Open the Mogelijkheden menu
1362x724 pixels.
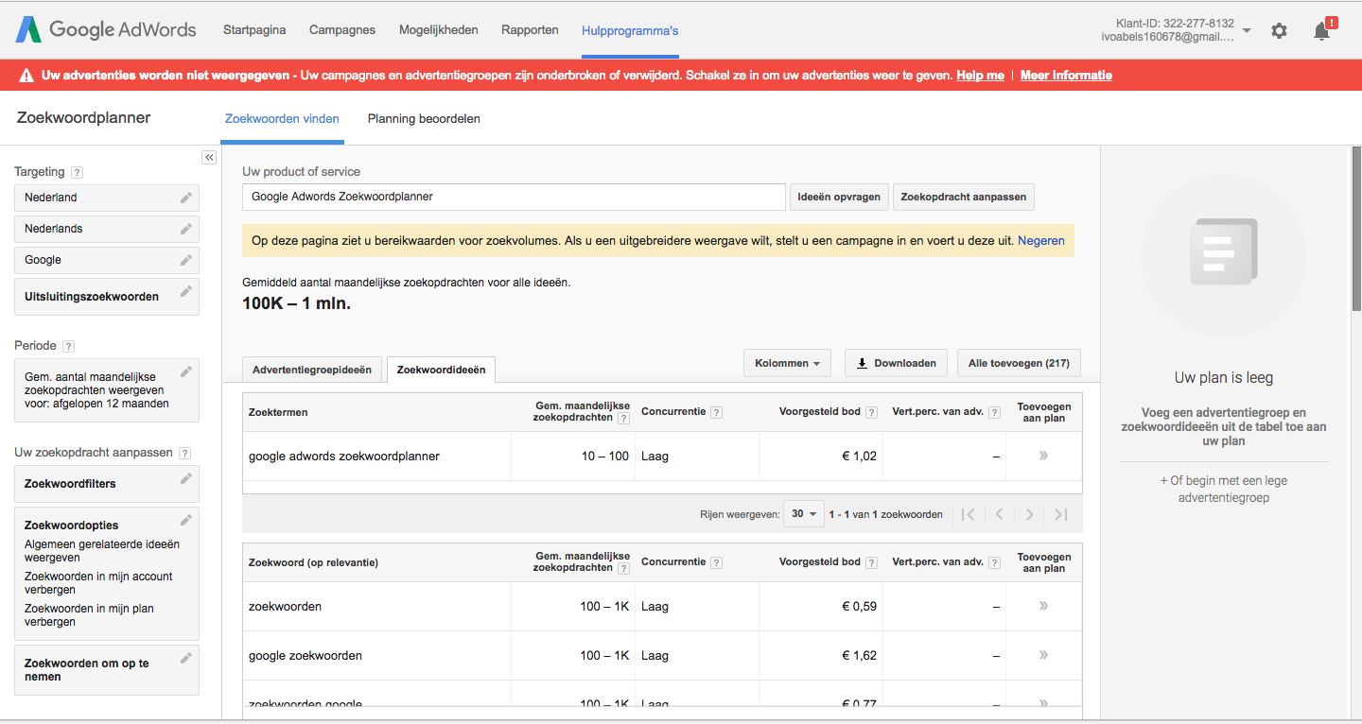[x=439, y=30]
